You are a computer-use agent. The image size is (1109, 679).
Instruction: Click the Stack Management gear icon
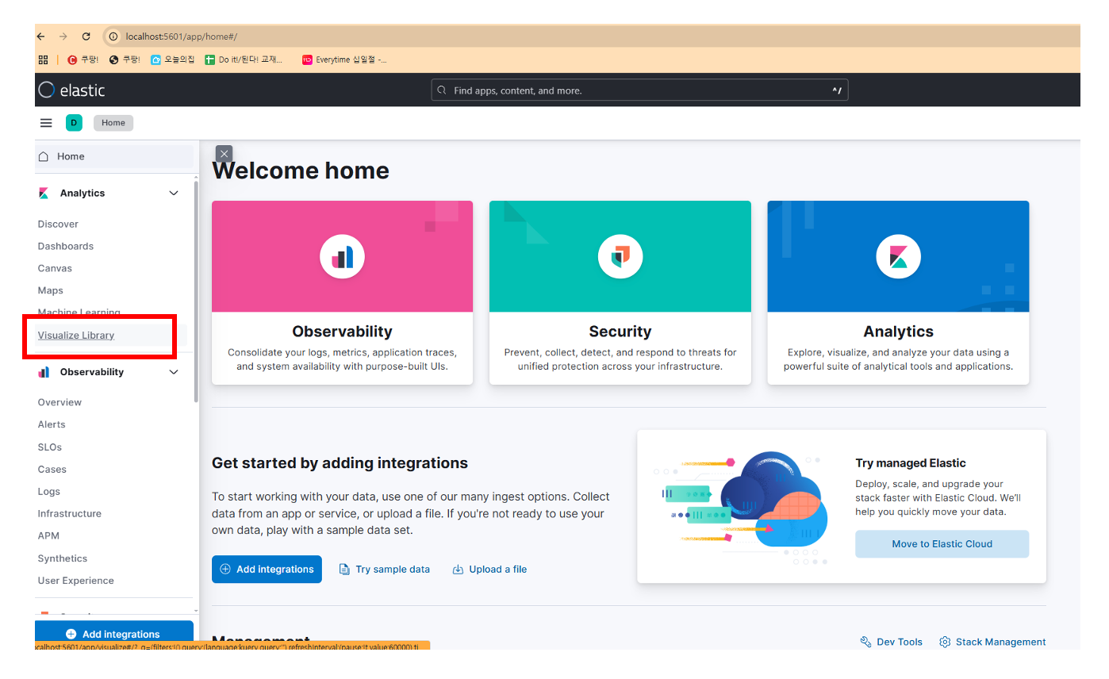tap(945, 642)
